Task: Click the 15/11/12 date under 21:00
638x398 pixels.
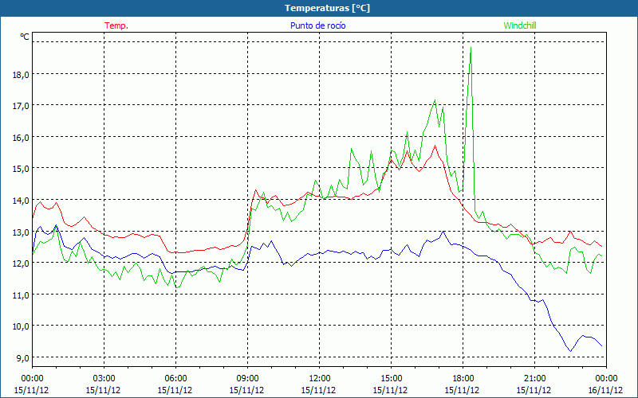Action: click(534, 390)
